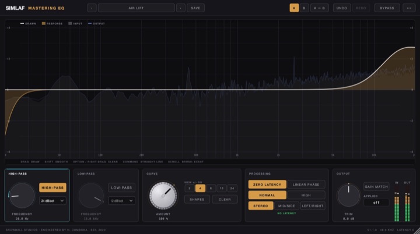
Task: Set view range to 16 dB
Action: click(x=222, y=188)
